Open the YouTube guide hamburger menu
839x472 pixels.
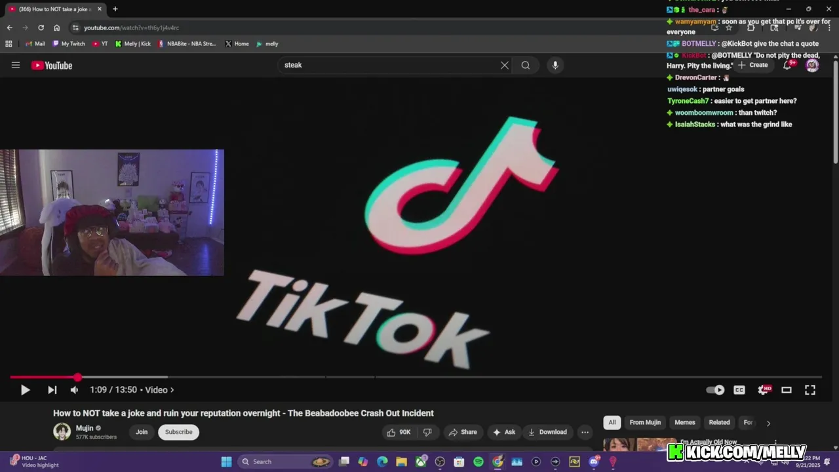point(16,65)
